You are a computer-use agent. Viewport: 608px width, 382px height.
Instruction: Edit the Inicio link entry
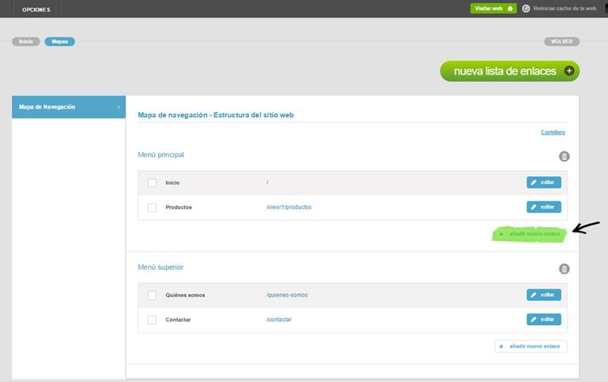click(x=543, y=182)
